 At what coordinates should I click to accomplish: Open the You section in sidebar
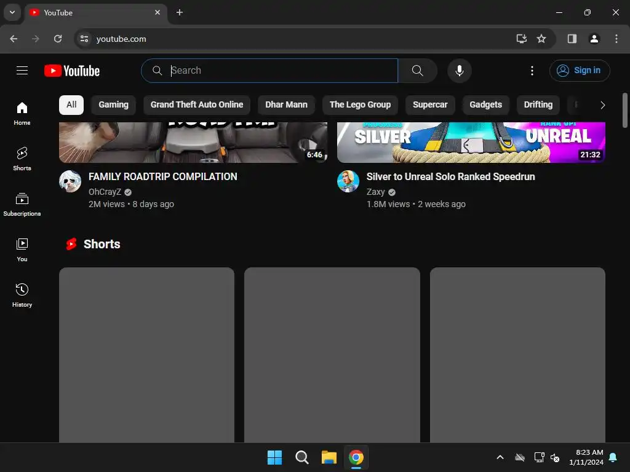point(22,250)
